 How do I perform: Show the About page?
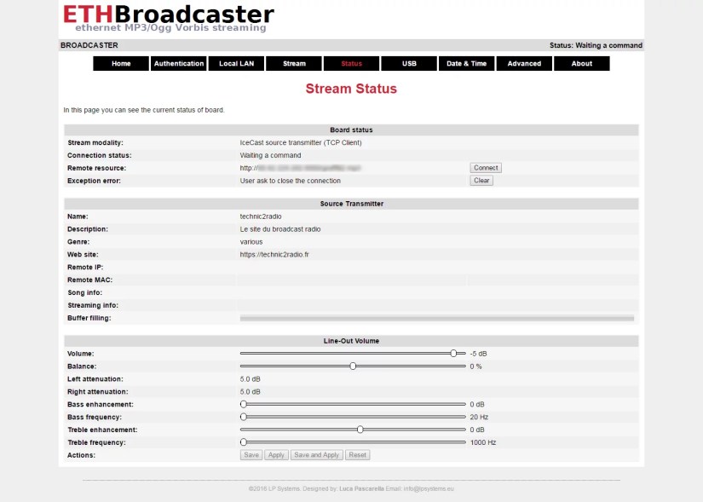pyautogui.click(x=581, y=64)
